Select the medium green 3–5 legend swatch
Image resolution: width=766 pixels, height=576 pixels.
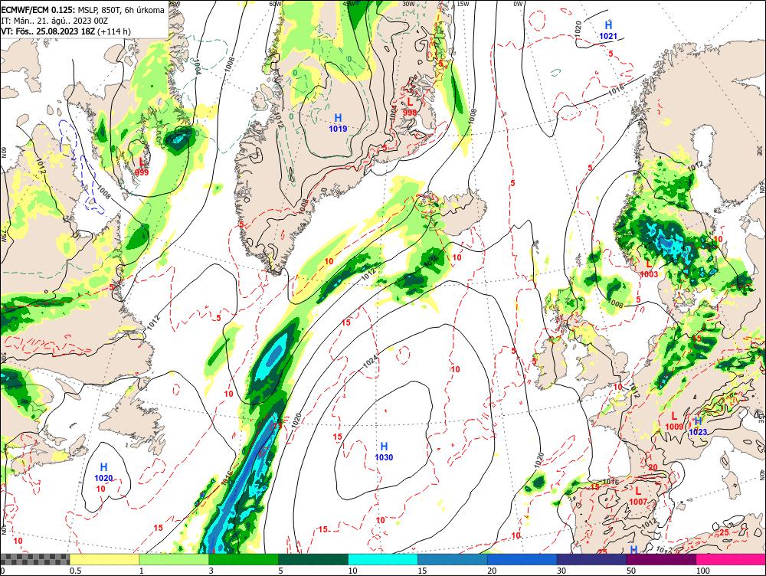click(244, 559)
